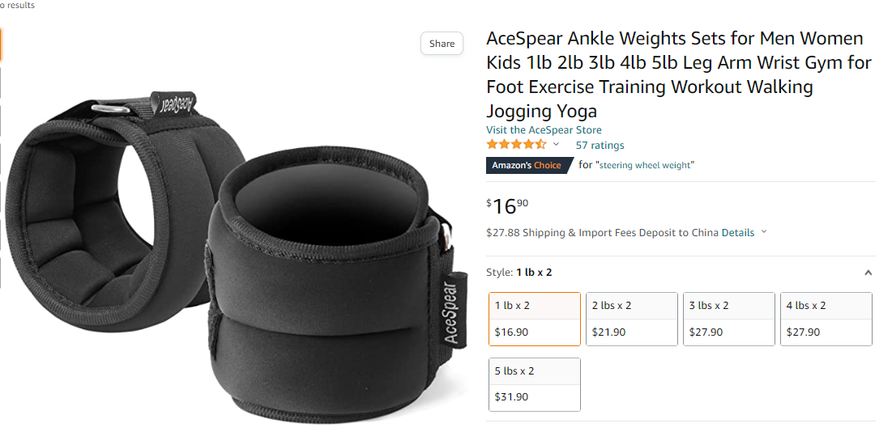Click the $27.88 shipping deposit text
This screenshot has height=436, width=892.
pos(603,233)
